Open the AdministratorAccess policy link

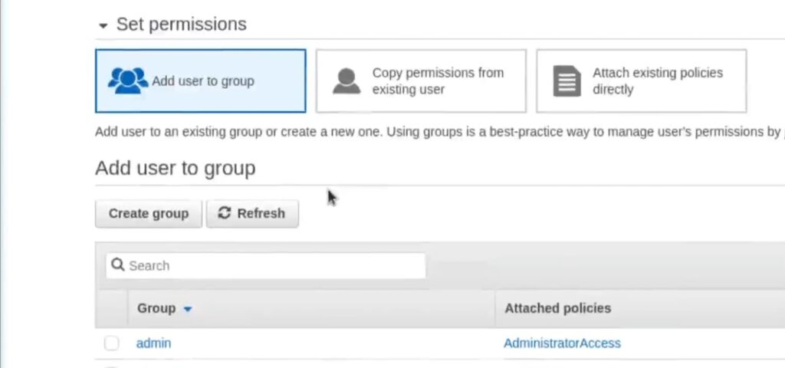click(562, 343)
